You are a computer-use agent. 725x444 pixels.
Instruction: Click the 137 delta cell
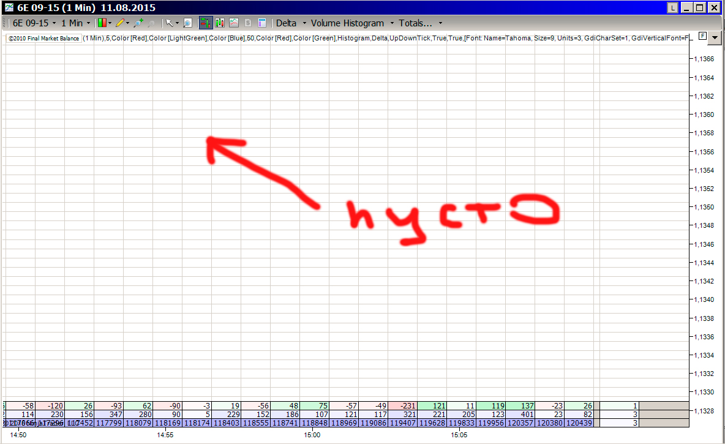(520, 405)
